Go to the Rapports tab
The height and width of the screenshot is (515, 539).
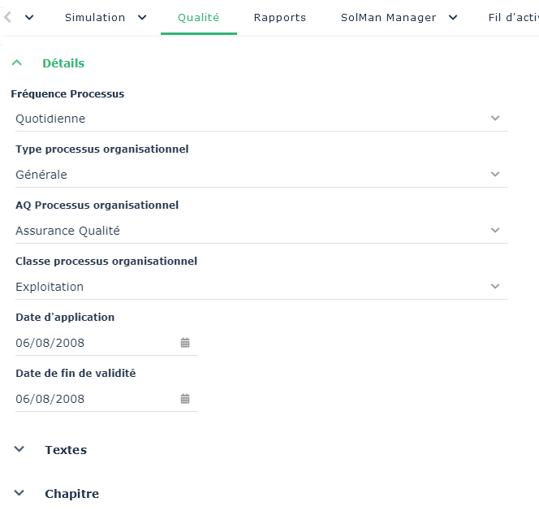click(279, 18)
